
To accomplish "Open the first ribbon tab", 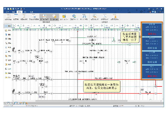I will tap(7, 12).
